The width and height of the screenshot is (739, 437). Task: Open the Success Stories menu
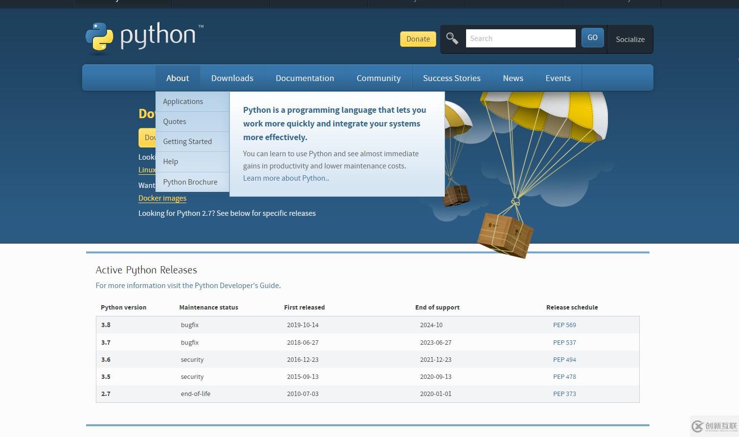(452, 78)
